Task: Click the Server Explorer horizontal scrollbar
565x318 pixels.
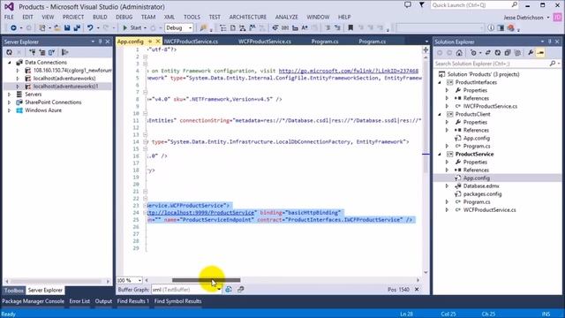Action: [x=56, y=281]
